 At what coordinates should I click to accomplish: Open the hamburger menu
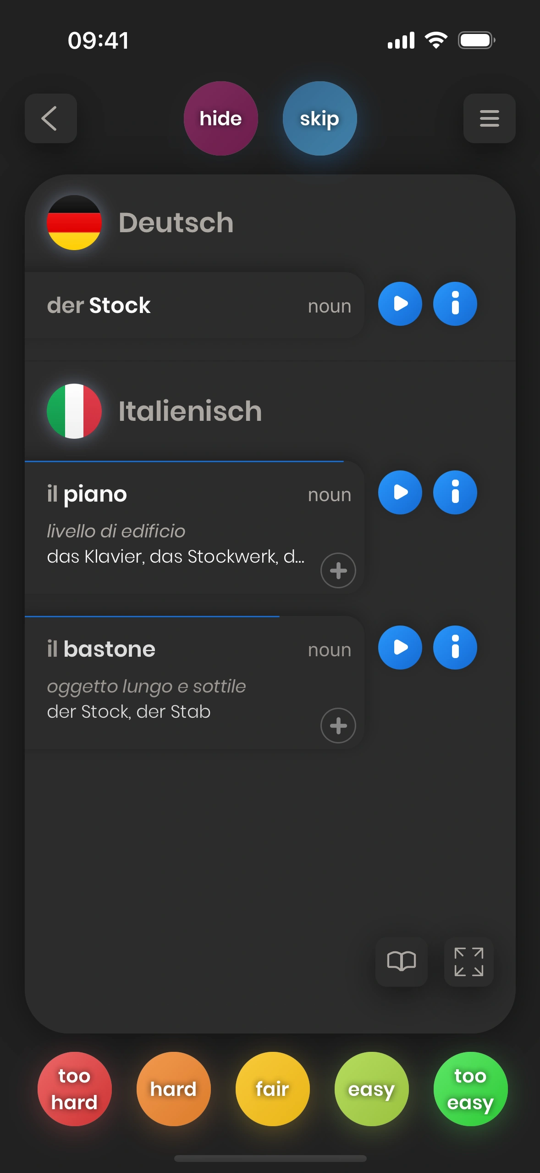(x=489, y=118)
